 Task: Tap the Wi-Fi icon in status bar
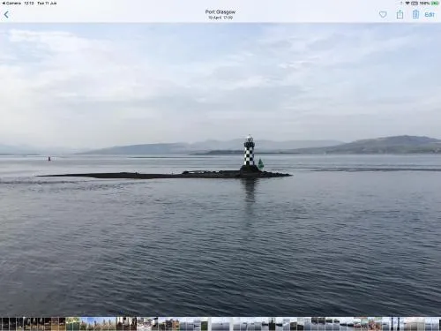click(x=407, y=4)
